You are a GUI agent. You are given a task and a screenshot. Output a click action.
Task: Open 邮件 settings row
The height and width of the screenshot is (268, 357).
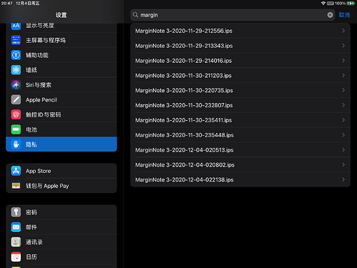(62, 227)
